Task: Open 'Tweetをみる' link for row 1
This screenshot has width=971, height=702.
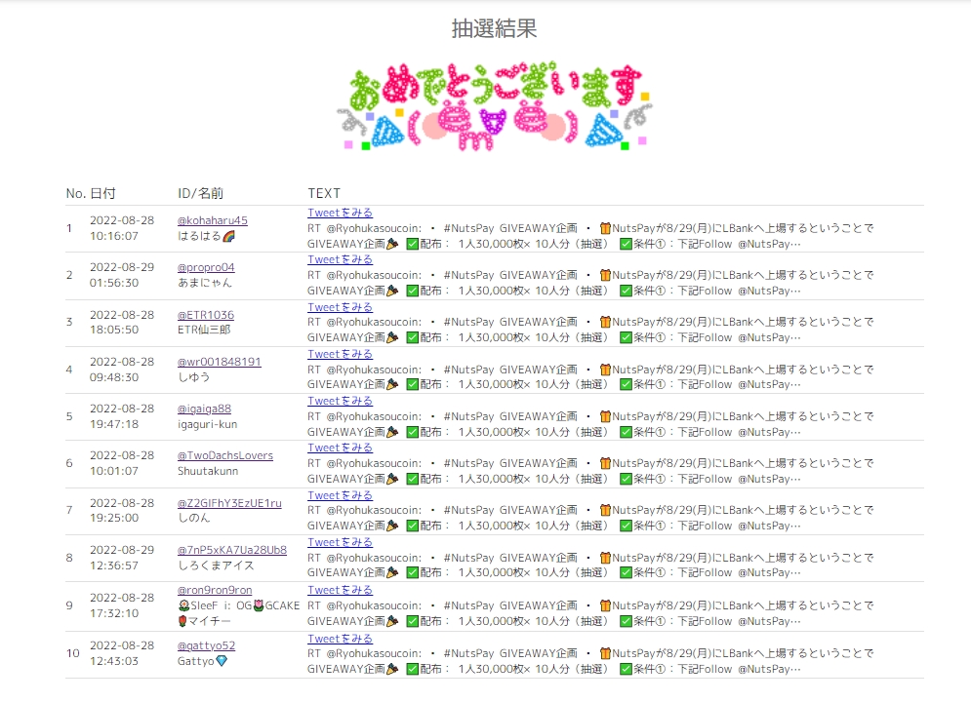Action: [x=340, y=213]
